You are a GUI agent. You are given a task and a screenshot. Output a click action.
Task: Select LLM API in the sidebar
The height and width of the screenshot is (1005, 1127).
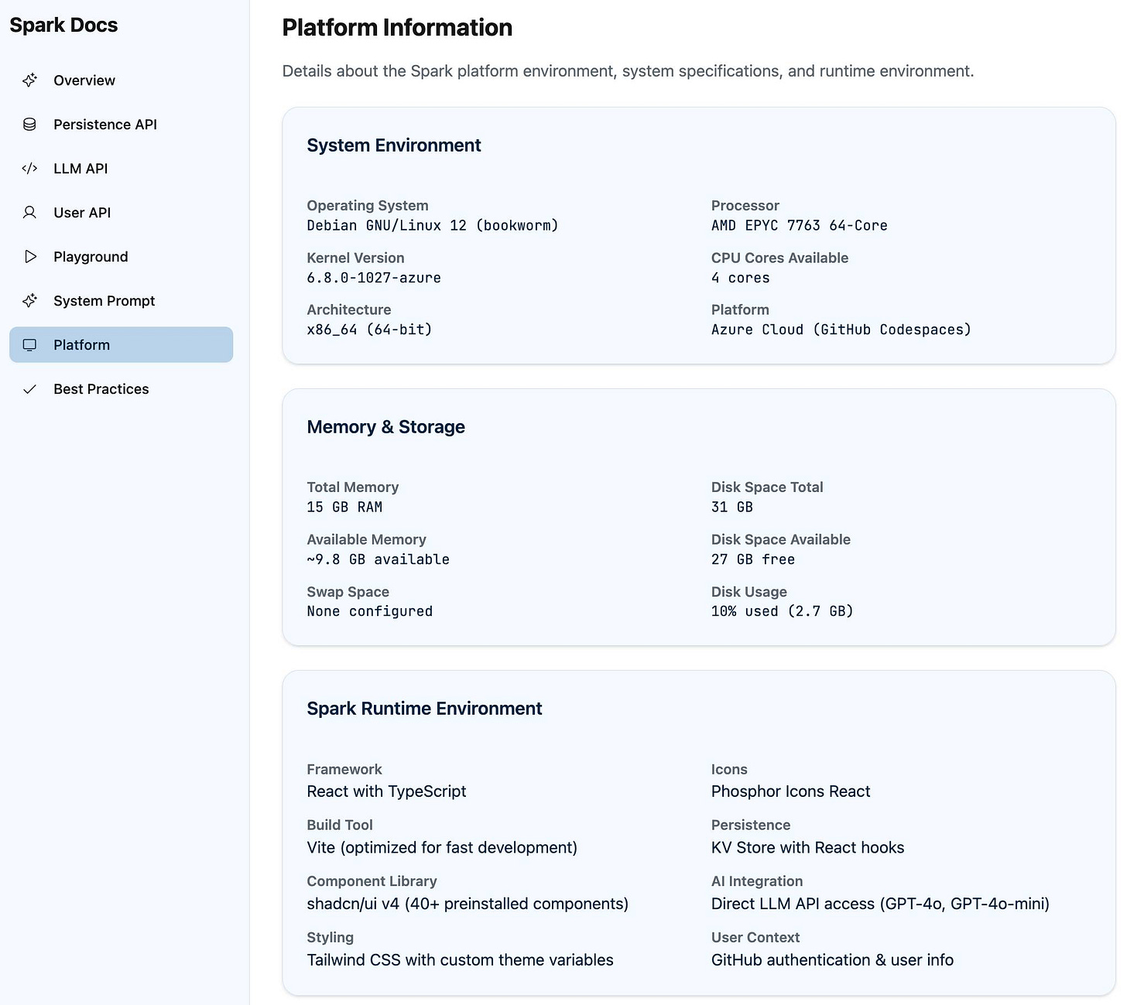tap(80, 169)
